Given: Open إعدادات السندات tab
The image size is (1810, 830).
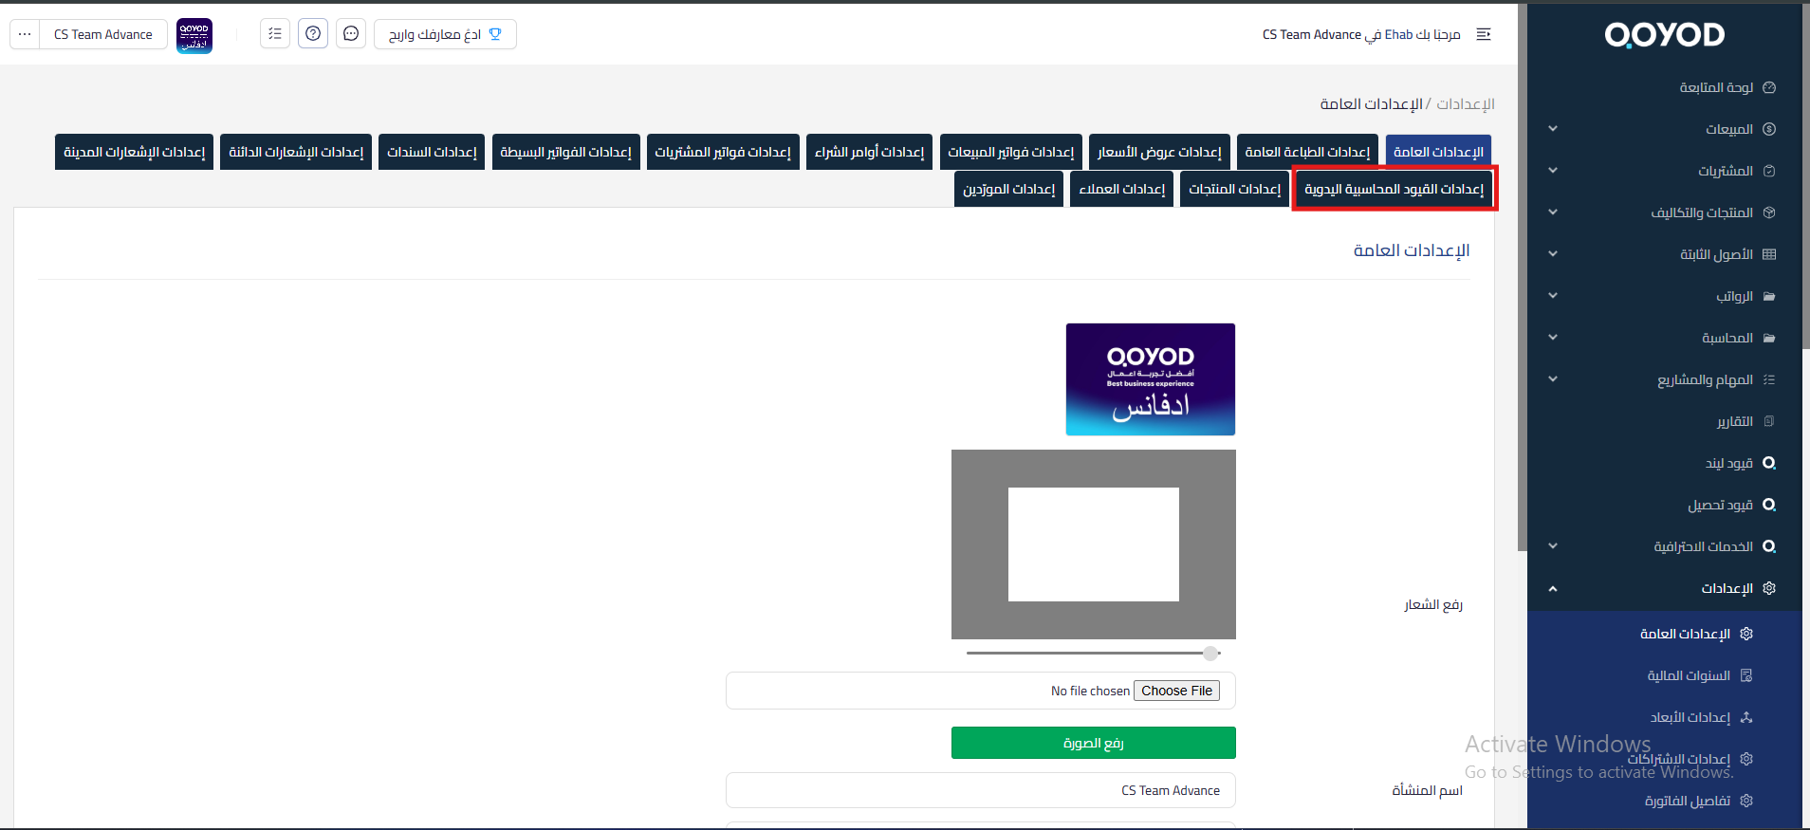Looking at the screenshot, I should tap(432, 152).
